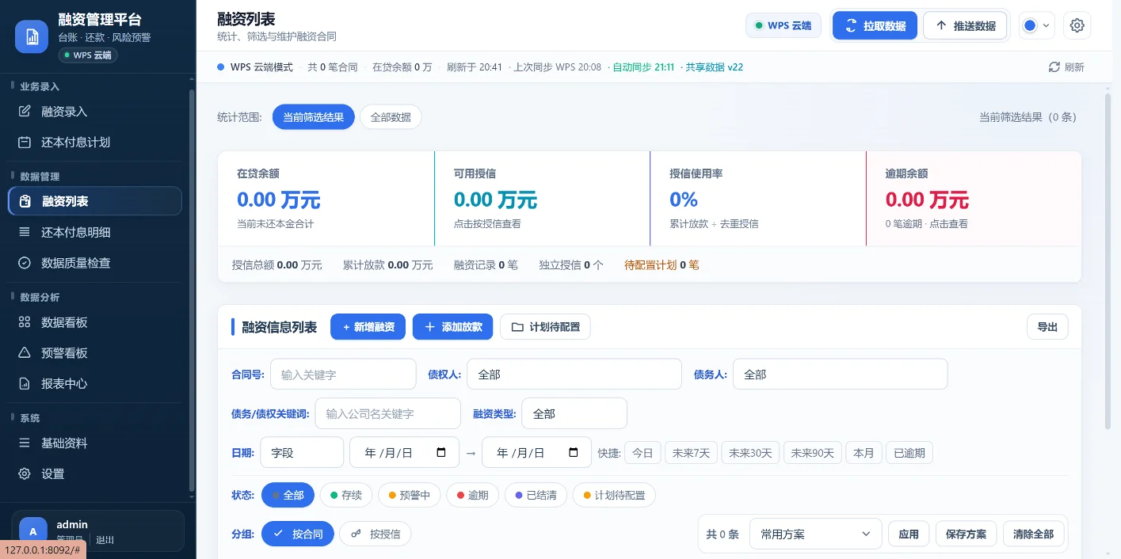The image size is (1121, 559).
Task: Open the theme color dropdown
Action: (x=1036, y=25)
